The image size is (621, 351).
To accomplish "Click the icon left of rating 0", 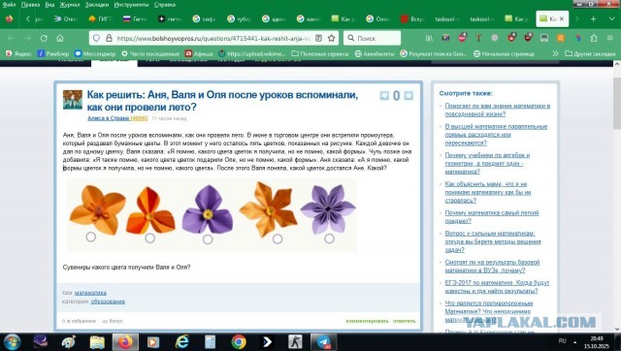I will (384, 95).
